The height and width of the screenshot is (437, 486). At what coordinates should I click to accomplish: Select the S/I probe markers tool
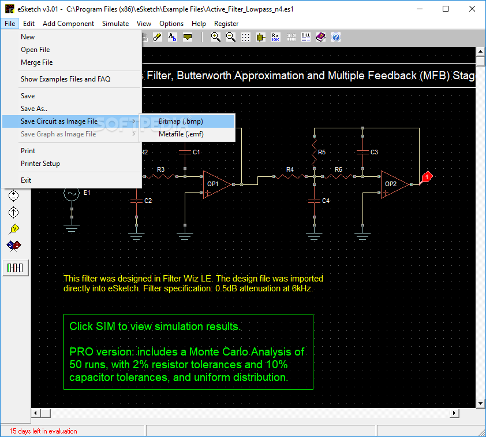(14, 246)
